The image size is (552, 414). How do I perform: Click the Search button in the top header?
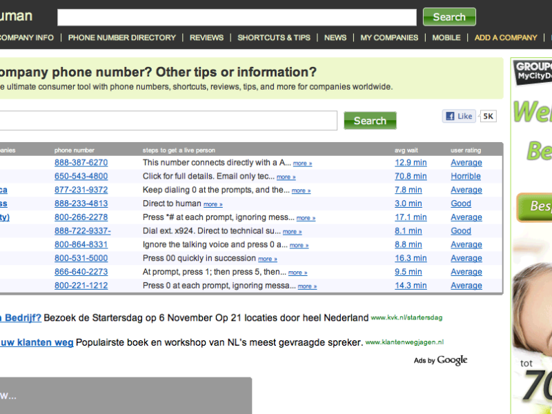pos(449,17)
